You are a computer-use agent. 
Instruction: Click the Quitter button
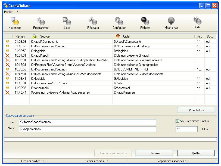coord(196,153)
